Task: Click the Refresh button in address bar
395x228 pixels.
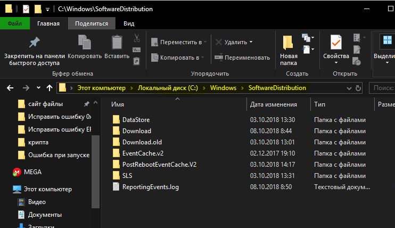Action: point(358,88)
